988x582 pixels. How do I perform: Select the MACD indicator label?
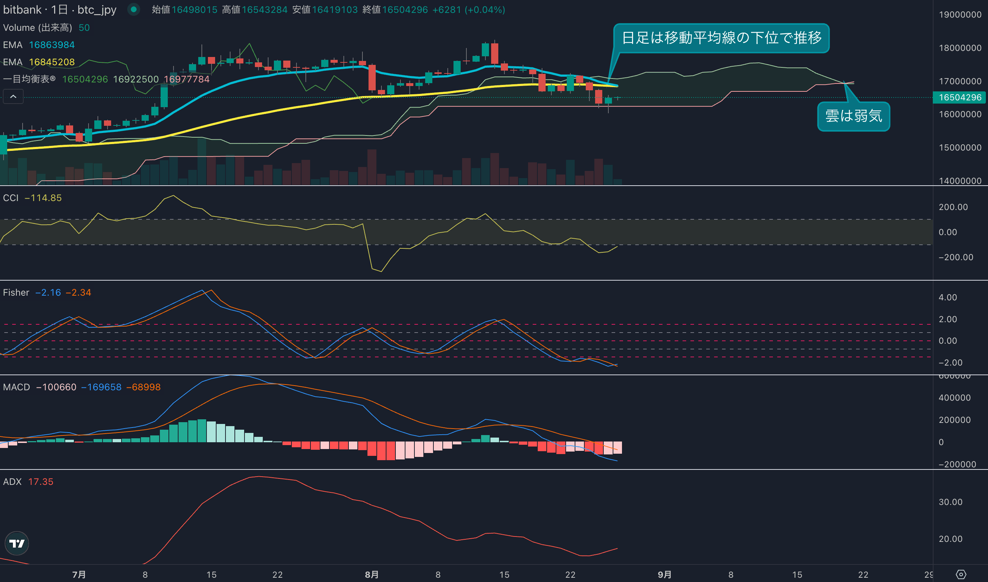click(16, 387)
